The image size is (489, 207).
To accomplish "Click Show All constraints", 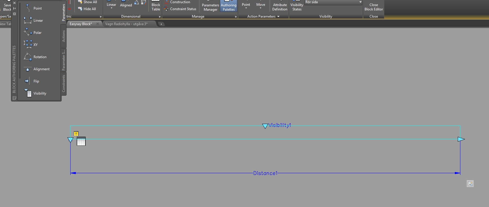I will [87, 2].
